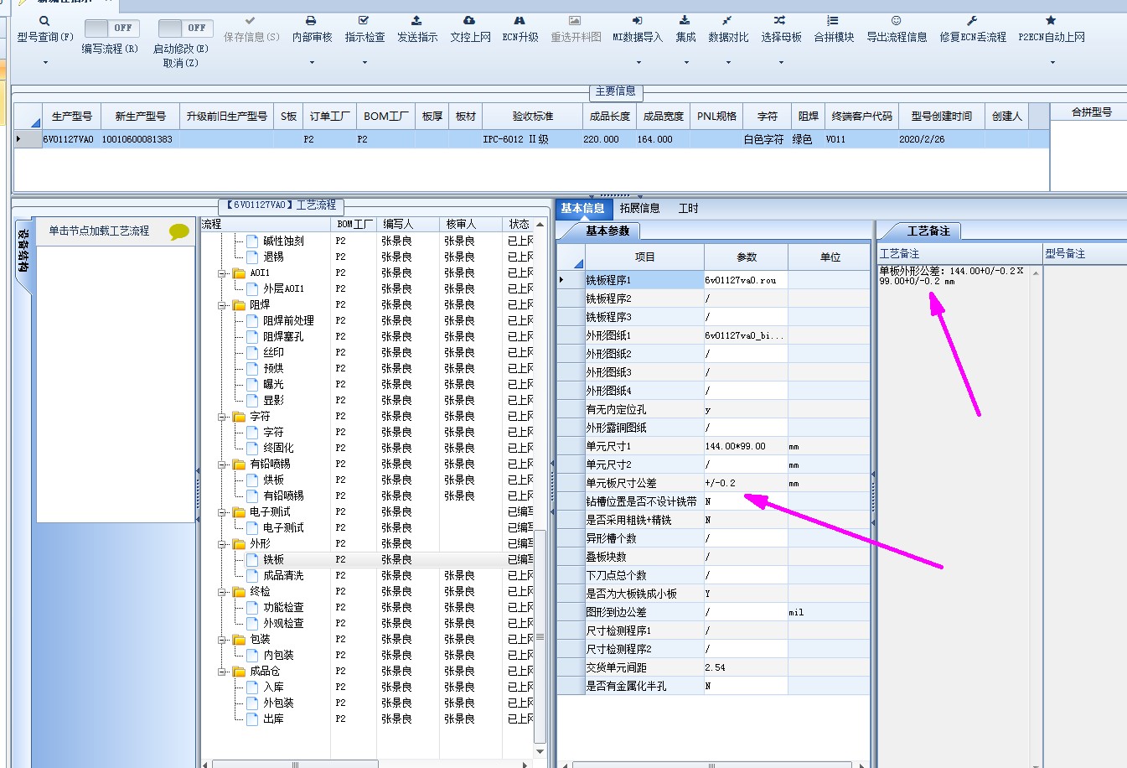Select the 电子测试 folder node
This screenshot has height=768, width=1127.
click(x=270, y=511)
